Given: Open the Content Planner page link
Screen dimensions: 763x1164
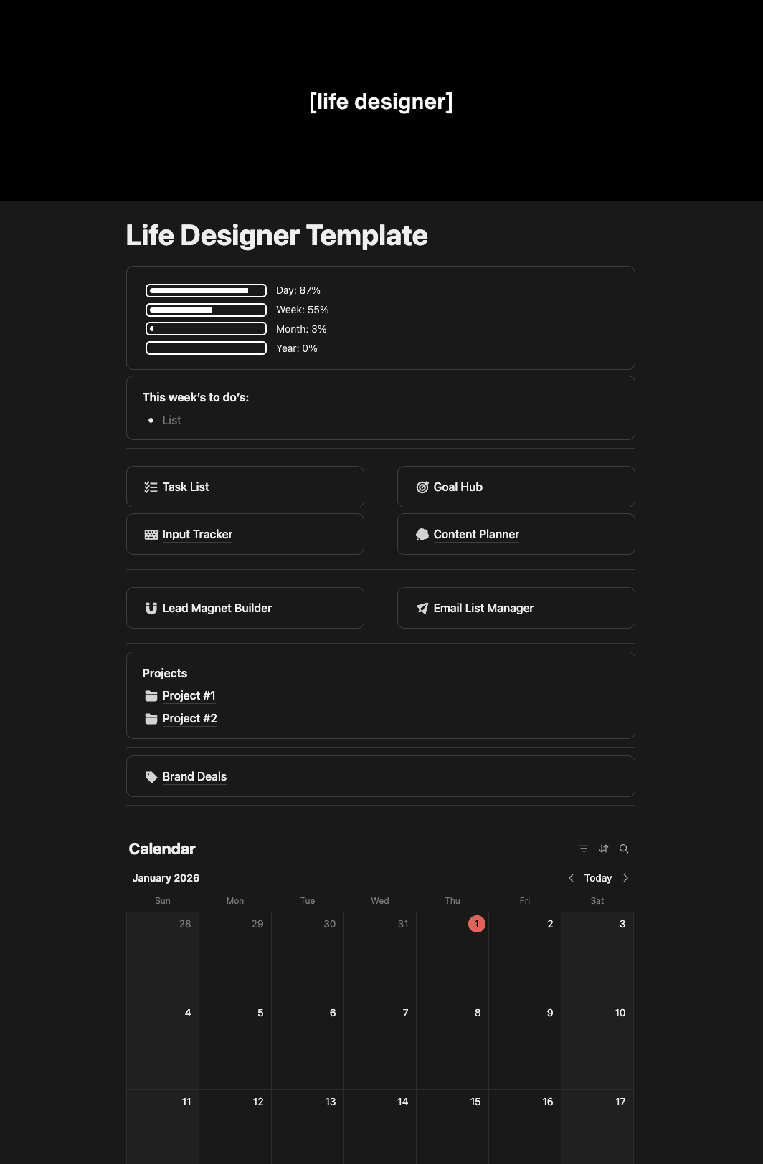Looking at the screenshot, I should 476,535.
